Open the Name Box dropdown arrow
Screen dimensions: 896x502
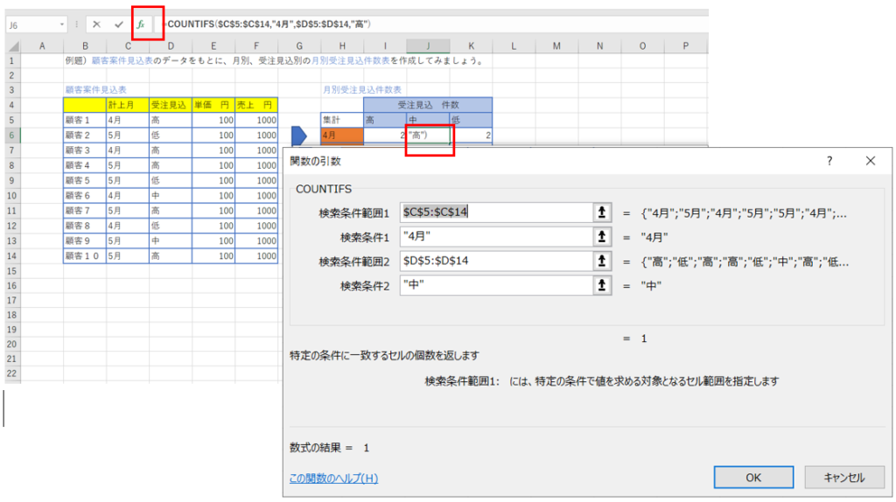[x=62, y=25]
